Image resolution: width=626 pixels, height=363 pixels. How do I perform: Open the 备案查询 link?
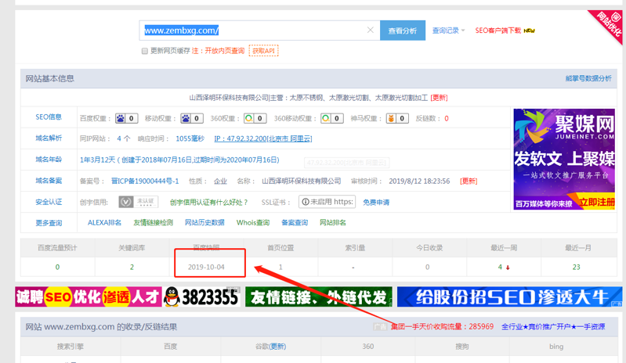[x=295, y=223]
